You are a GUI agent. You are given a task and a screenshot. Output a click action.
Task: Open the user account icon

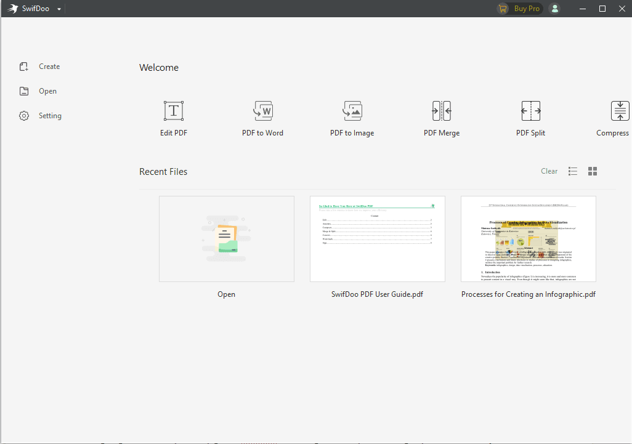554,9
